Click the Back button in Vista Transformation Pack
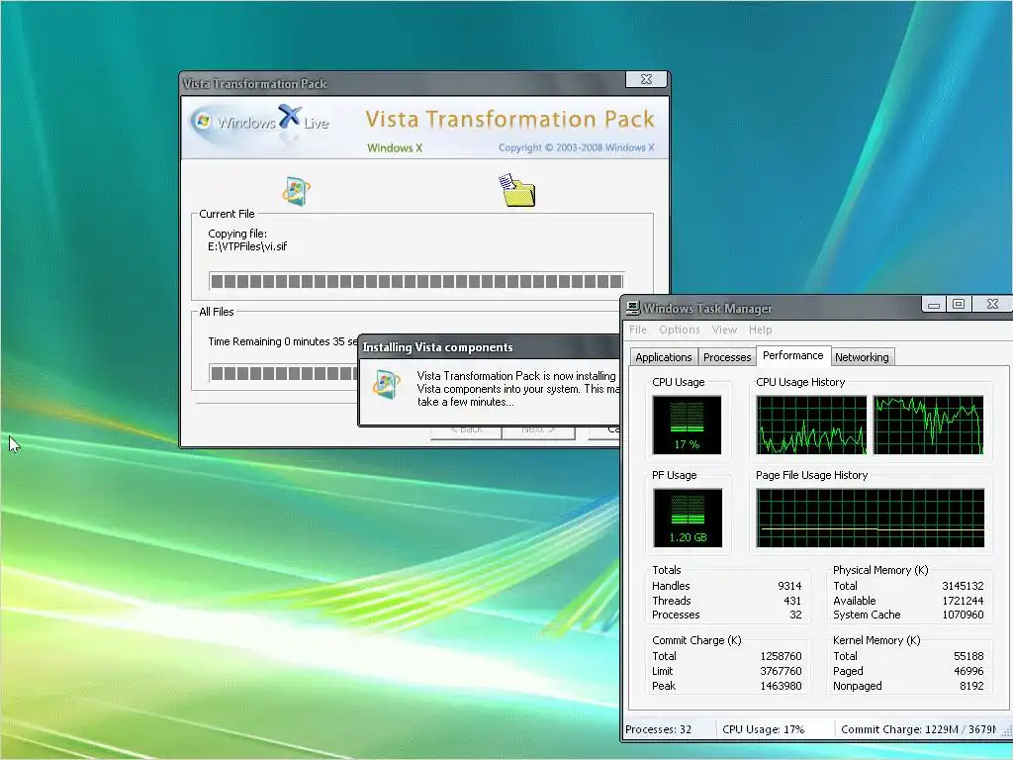 467,431
